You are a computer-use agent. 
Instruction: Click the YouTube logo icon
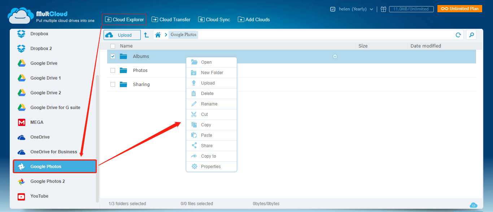pyautogui.click(x=22, y=197)
